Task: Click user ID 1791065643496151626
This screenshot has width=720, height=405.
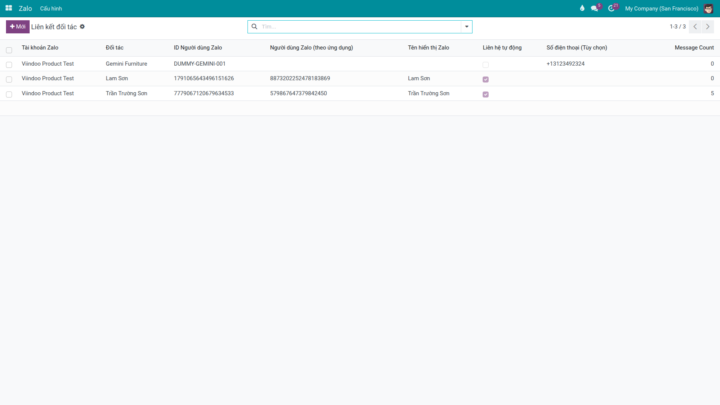Action: [x=204, y=78]
